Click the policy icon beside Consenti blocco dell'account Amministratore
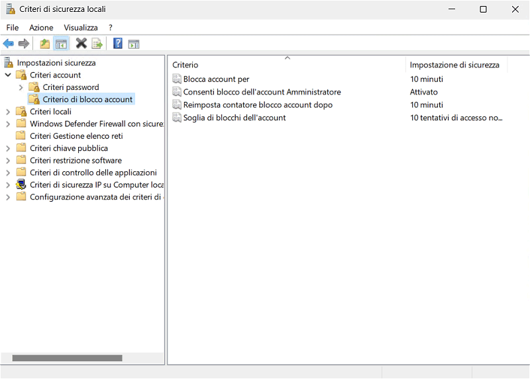Image resolution: width=530 pixels, height=379 pixels. click(x=177, y=92)
